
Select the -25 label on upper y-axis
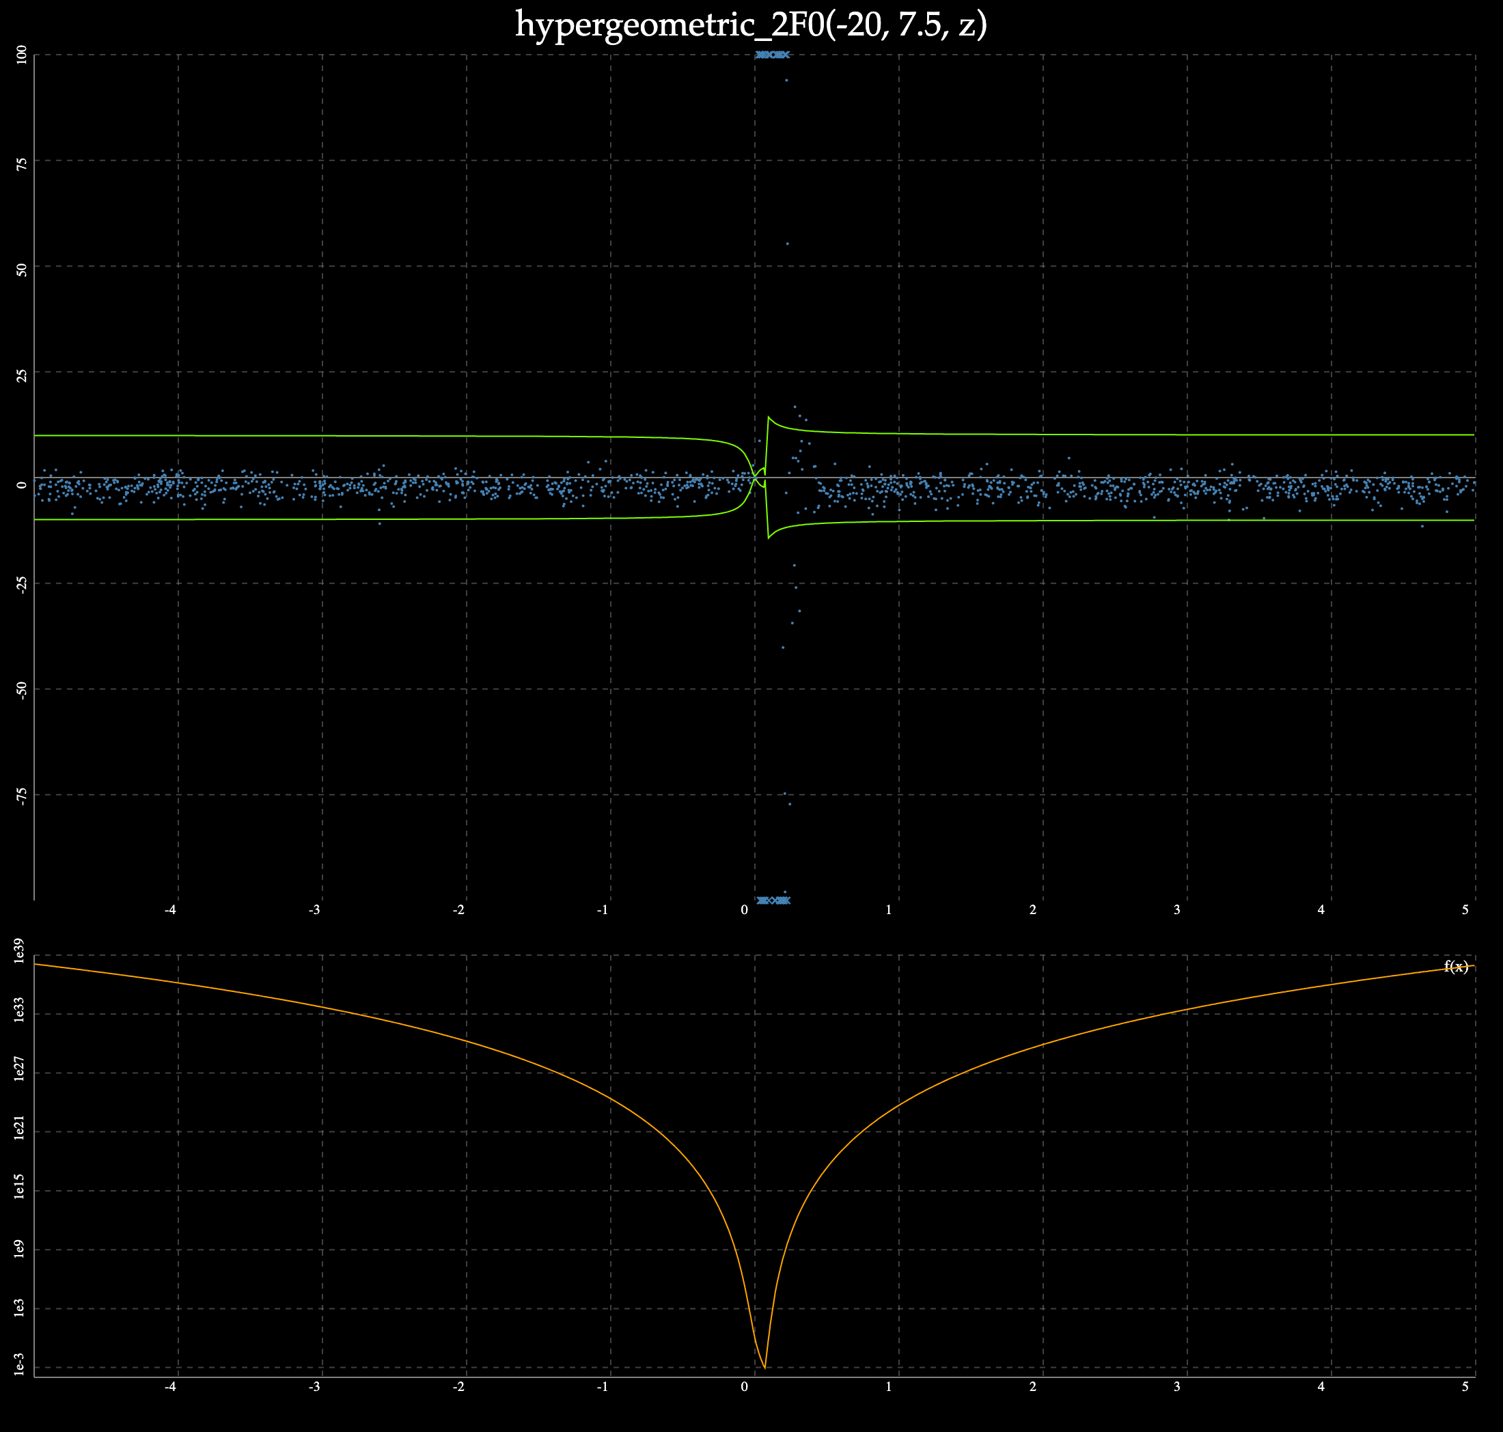tap(21, 586)
